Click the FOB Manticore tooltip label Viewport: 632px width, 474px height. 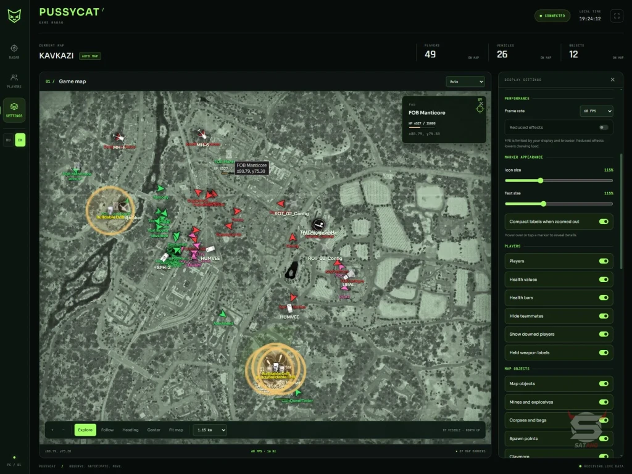252,168
